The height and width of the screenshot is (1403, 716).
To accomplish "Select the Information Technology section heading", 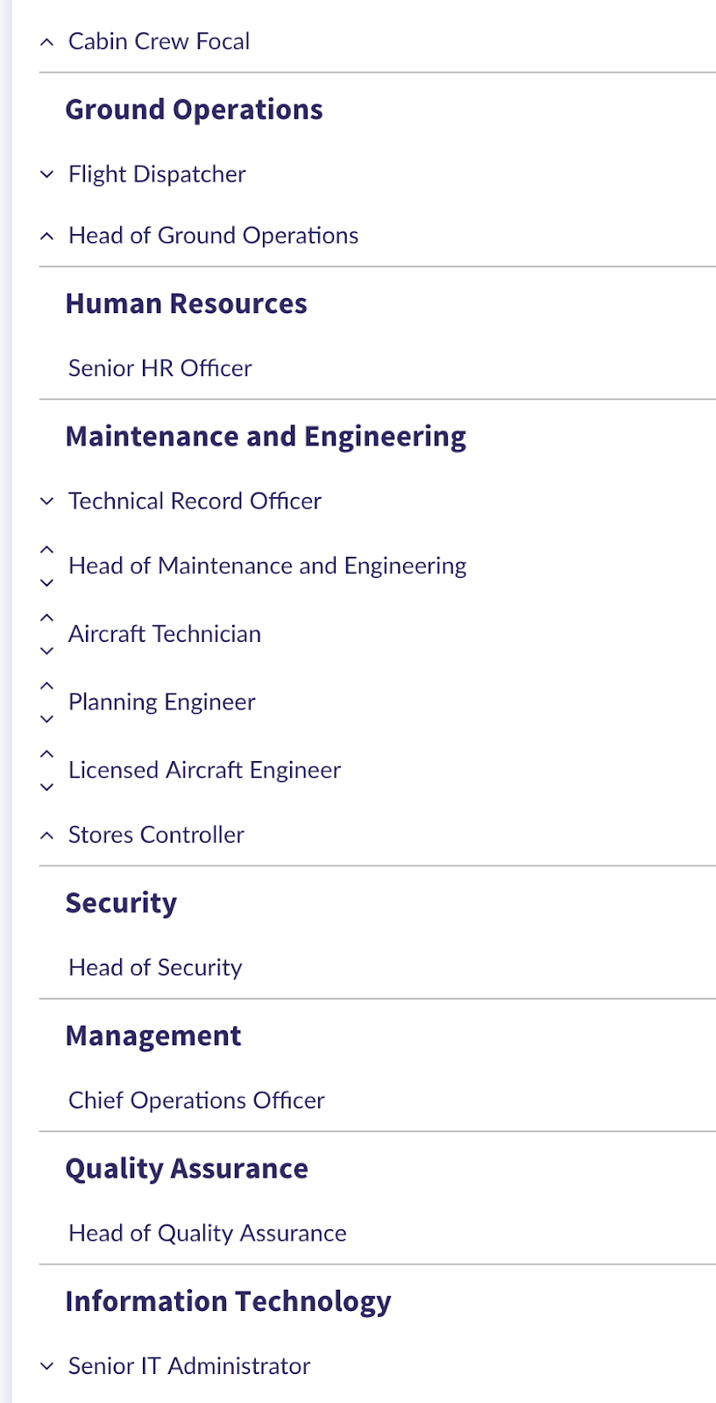I will point(228,1302).
